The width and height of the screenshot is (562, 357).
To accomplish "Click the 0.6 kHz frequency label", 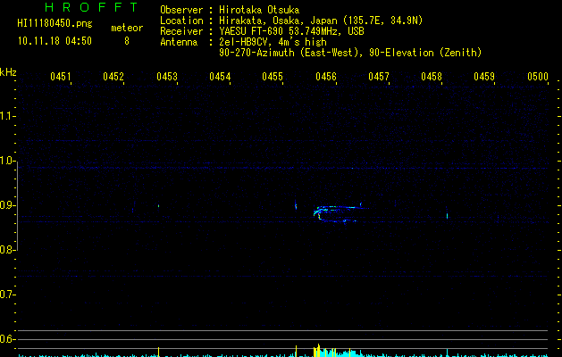I will click(x=7, y=339).
